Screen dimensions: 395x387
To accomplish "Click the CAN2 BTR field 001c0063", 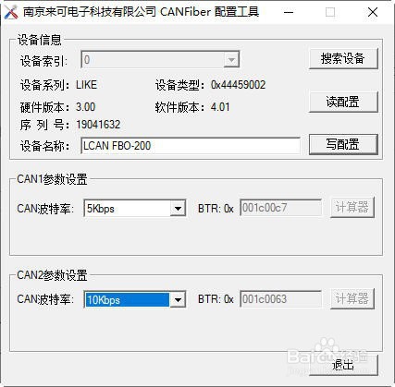I will (x=280, y=299).
